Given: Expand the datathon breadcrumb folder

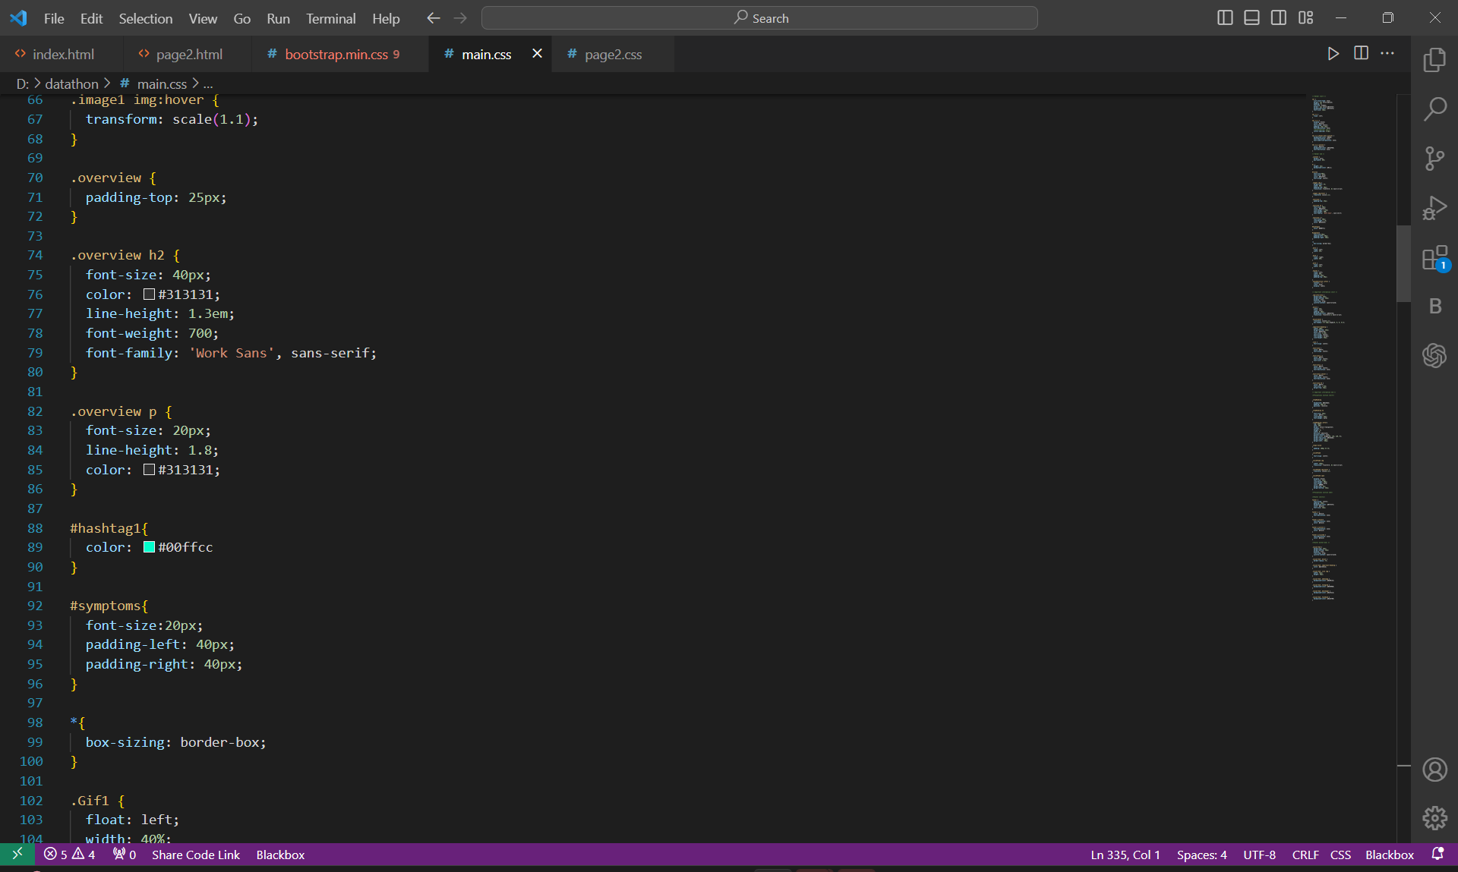Looking at the screenshot, I should pyautogui.click(x=71, y=83).
